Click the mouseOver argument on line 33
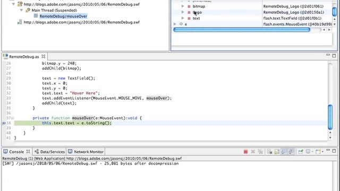340x191 pixels. click(x=157, y=98)
